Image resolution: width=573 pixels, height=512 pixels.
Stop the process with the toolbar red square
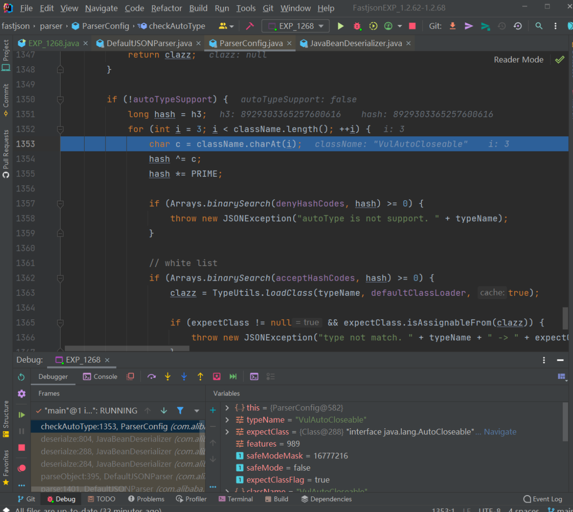[412, 26]
